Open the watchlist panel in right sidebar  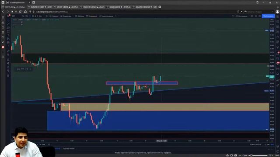coord(278,17)
